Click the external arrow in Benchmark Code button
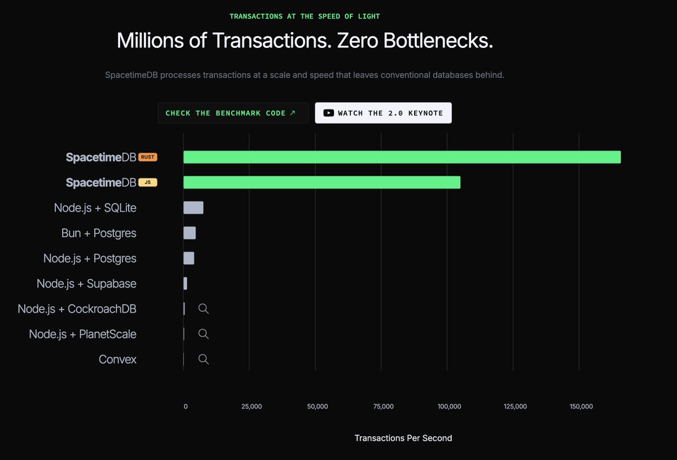This screenshot has width=677, height=460. pos(292,113)
